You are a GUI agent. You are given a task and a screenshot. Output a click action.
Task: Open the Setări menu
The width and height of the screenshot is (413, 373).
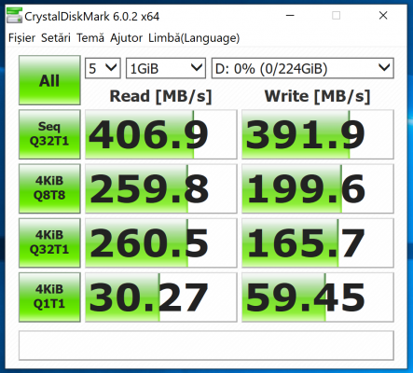(x=56, y=38)
